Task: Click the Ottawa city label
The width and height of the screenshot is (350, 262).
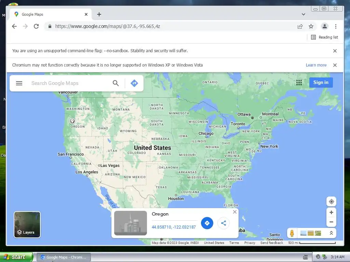Action: pos(244,114)
